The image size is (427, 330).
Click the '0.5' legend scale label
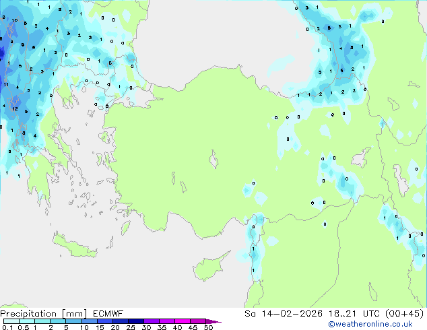(23, 327)
